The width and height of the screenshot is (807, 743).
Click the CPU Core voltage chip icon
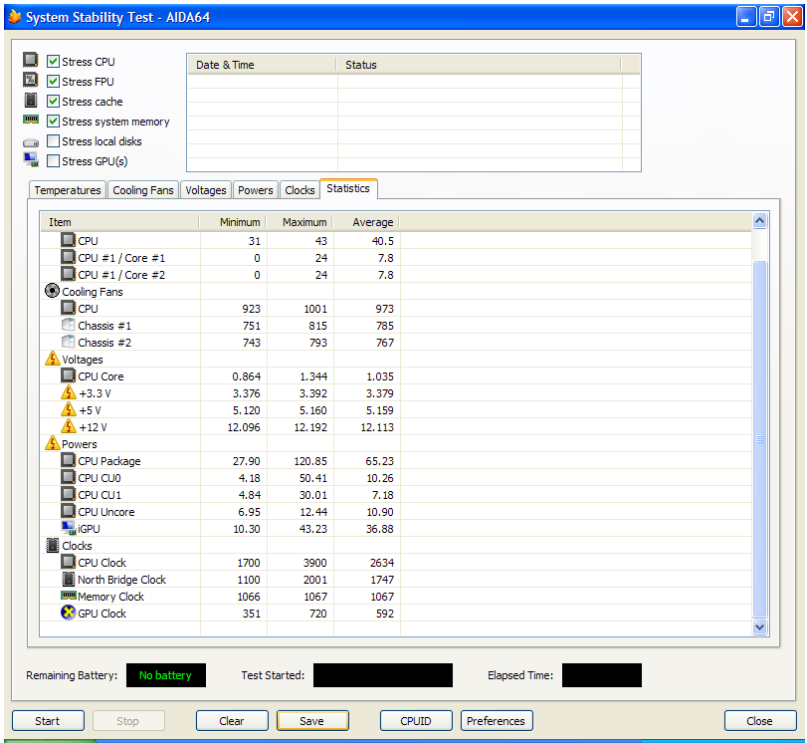[x=68, y=375]
